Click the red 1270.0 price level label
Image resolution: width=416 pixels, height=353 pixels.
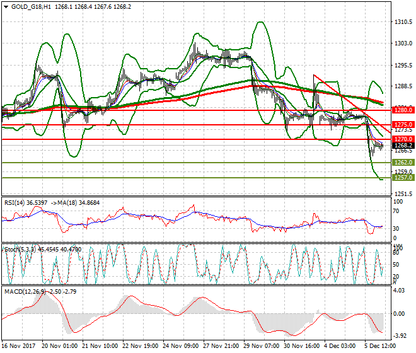[403, 139]
